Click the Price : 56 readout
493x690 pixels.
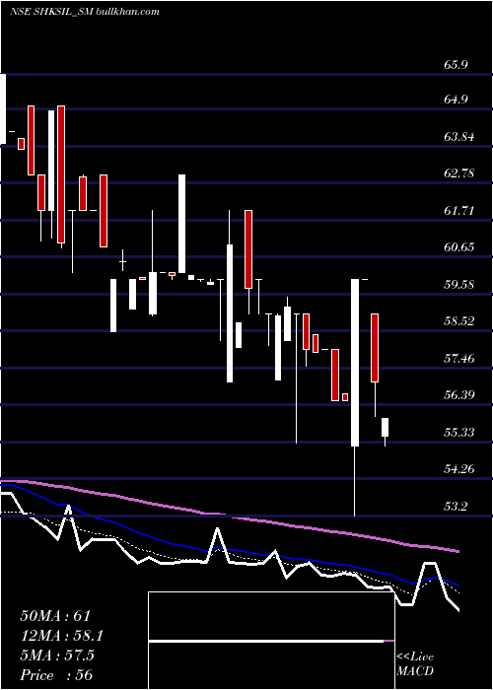tap(56, 675)
